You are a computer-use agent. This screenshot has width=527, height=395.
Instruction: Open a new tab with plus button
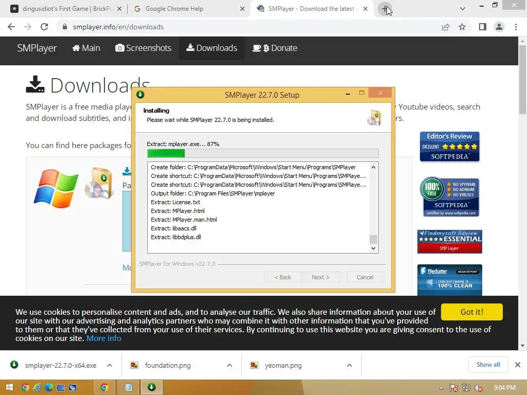[x=384, y=9]
